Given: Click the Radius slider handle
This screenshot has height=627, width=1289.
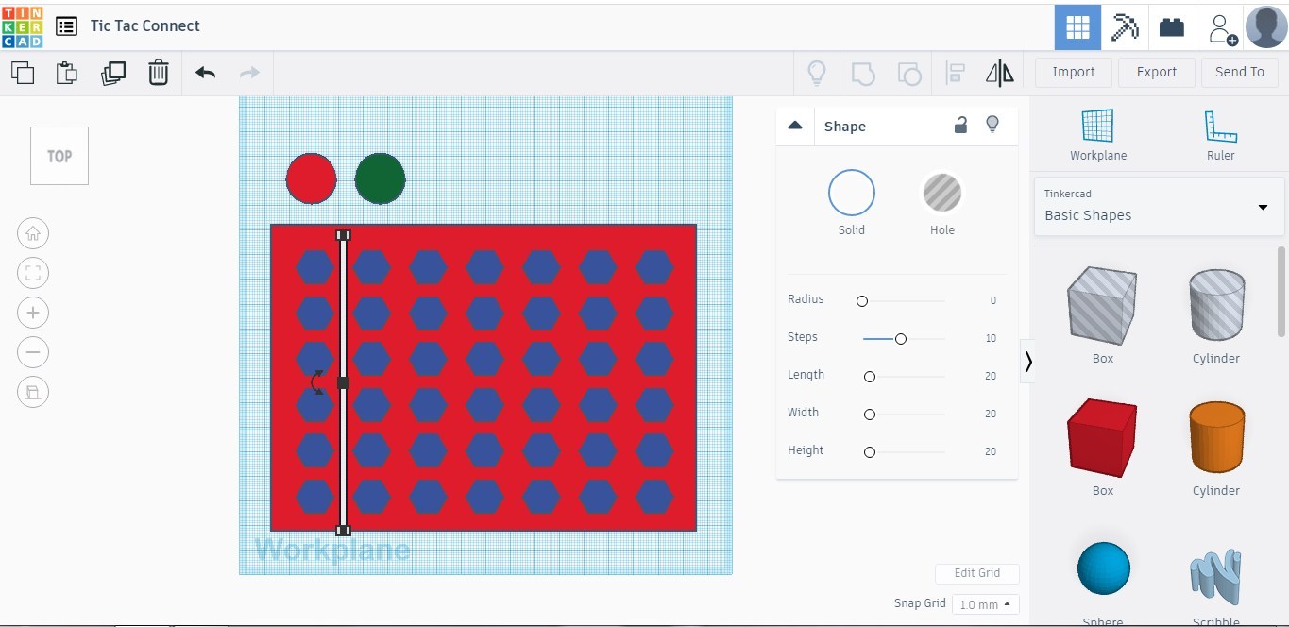Looking at the screenshot, I should (x=861, y=301).
